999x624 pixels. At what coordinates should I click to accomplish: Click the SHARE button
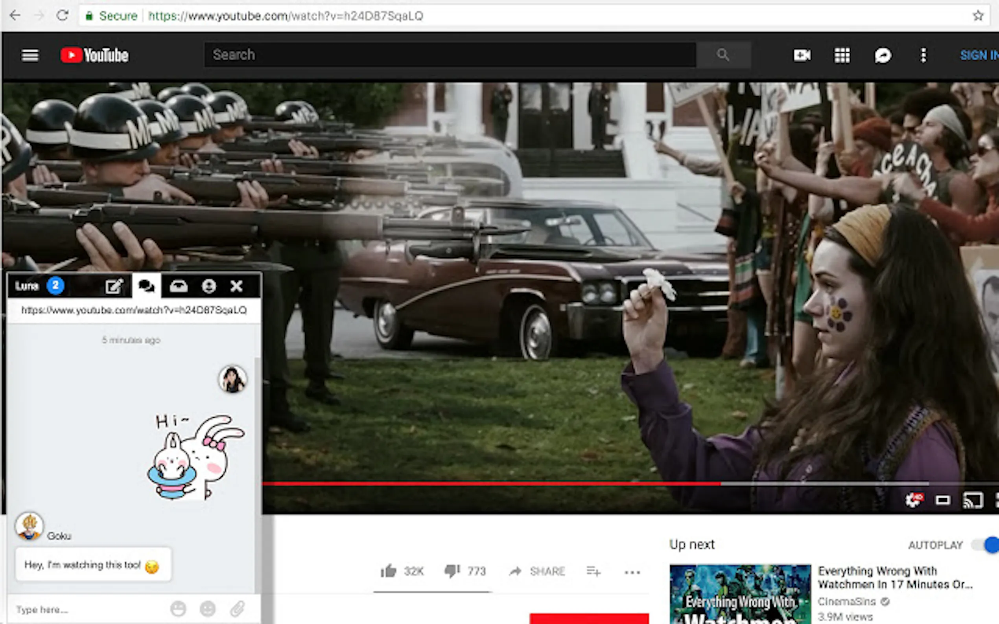(x=537, y=571)
